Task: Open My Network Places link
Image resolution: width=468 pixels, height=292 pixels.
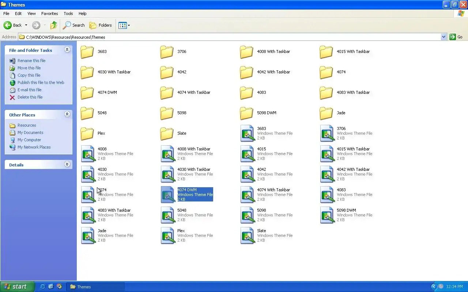Action: [34, 147]
